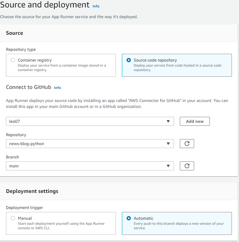The image size is (239, 242).
Task: Refresh the Repository list
Action: click(x=187, y=144)
